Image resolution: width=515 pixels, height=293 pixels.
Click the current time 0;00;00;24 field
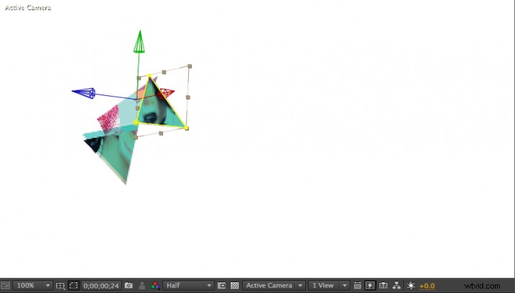point(101,286)
